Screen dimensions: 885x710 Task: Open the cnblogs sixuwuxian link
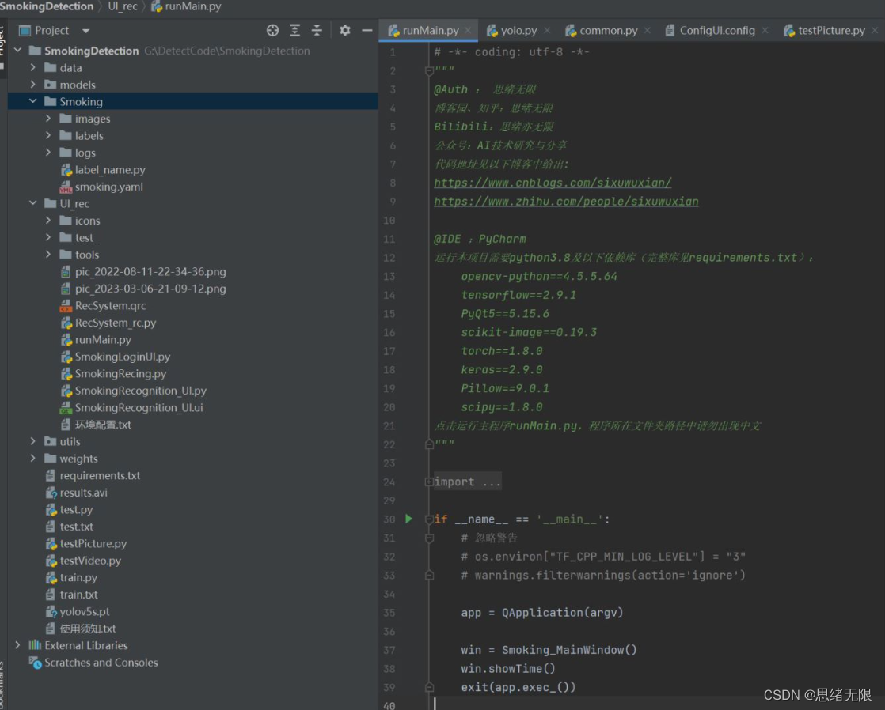click(x=553, y=183)
